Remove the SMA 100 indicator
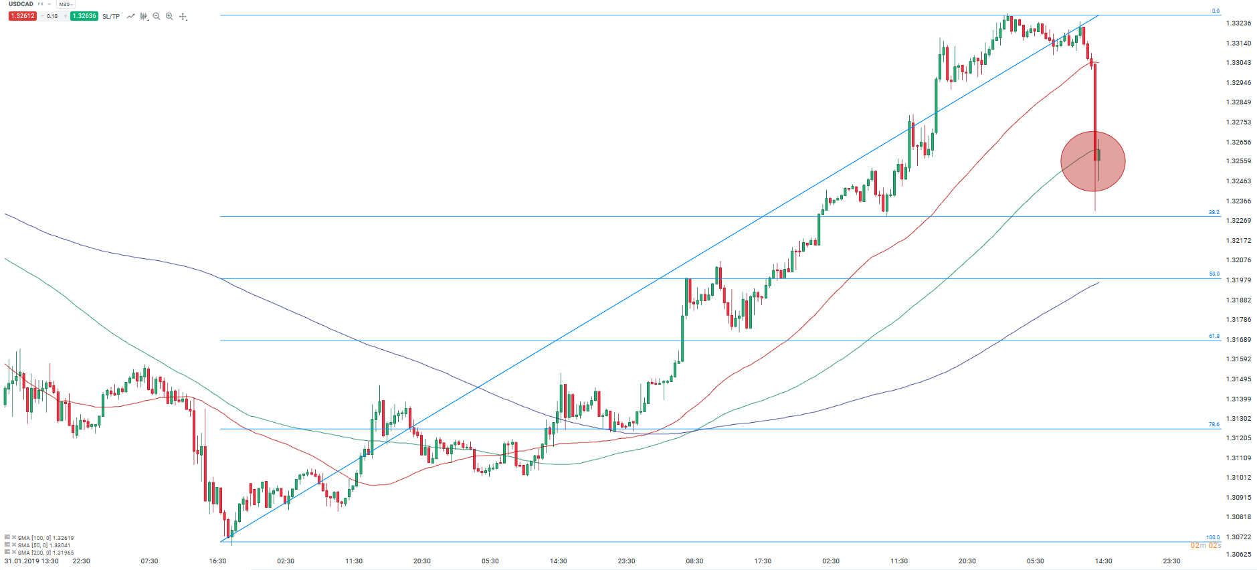This screenshot has height=570, width=1257. click(14, 537)
